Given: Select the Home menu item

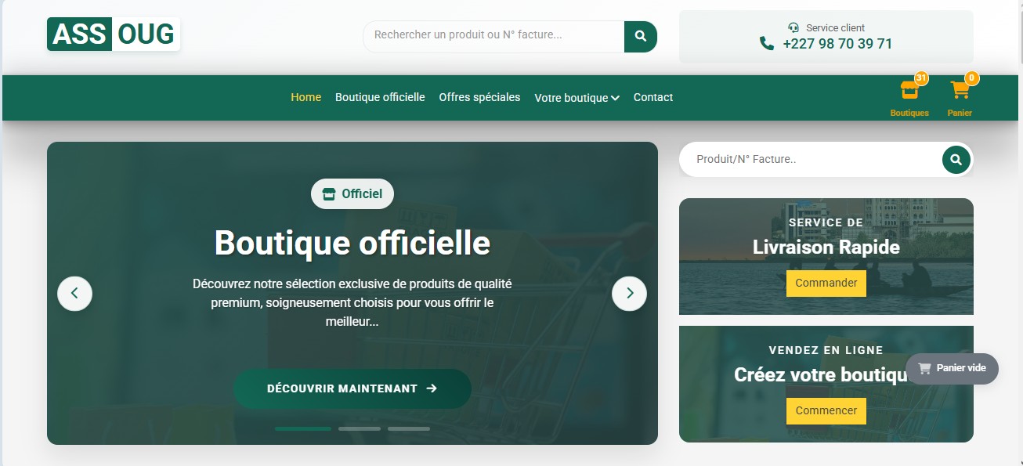Looking at the screenshot, I should [x=305, y=97].
